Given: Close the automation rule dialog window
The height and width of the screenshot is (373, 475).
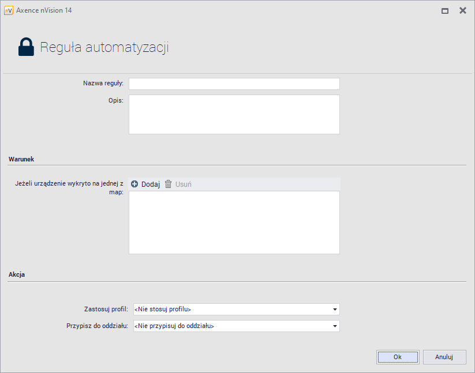Looking at the screenshot, I should (462, 10).
